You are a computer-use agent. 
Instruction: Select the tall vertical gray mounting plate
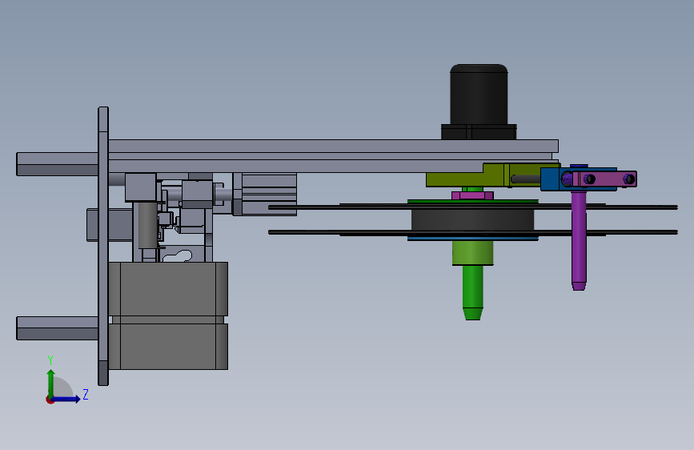[103, 246]
